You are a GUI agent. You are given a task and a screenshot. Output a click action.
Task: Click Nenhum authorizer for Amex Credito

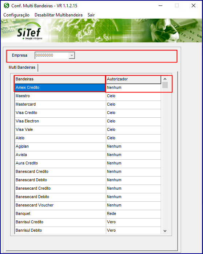click(x=134, y=88)
